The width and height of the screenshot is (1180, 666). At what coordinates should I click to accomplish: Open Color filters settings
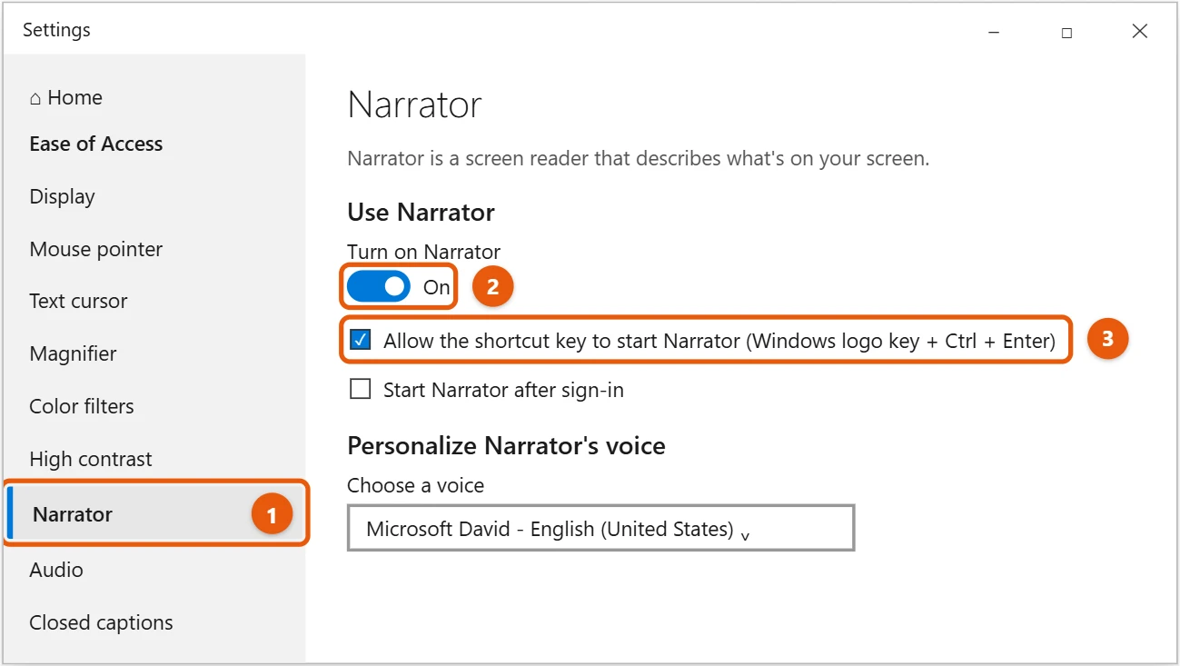click(x=81, y=406)
